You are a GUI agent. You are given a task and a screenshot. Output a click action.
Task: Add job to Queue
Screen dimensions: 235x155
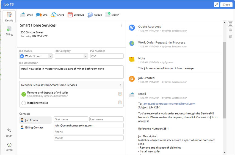pyautogui.click(x=95, y=15)
